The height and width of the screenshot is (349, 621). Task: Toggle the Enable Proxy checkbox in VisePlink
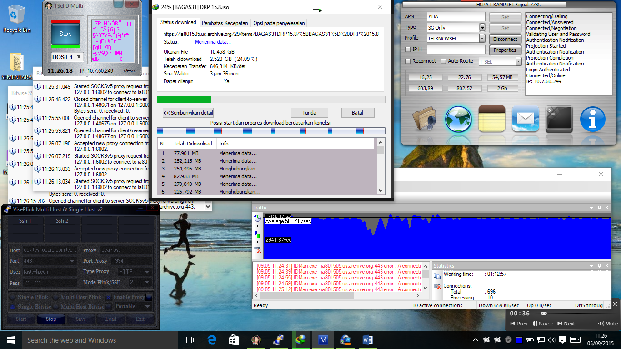[109, 297]
